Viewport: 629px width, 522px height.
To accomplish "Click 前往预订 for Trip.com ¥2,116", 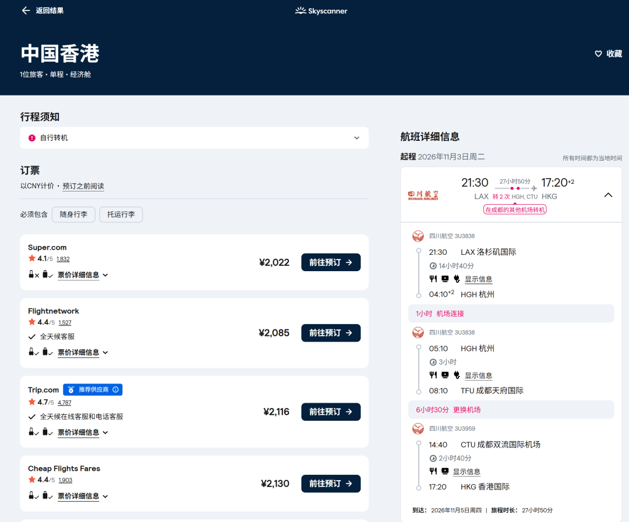I will [331, 412].
